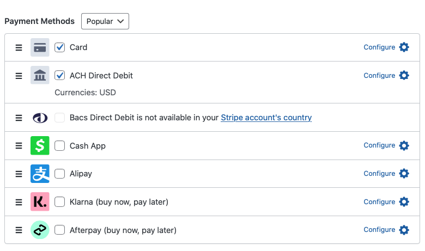Viewport: 425px width, 251px height.
Task: Click the green Cash App logo icon
Action: pos(40,145)
